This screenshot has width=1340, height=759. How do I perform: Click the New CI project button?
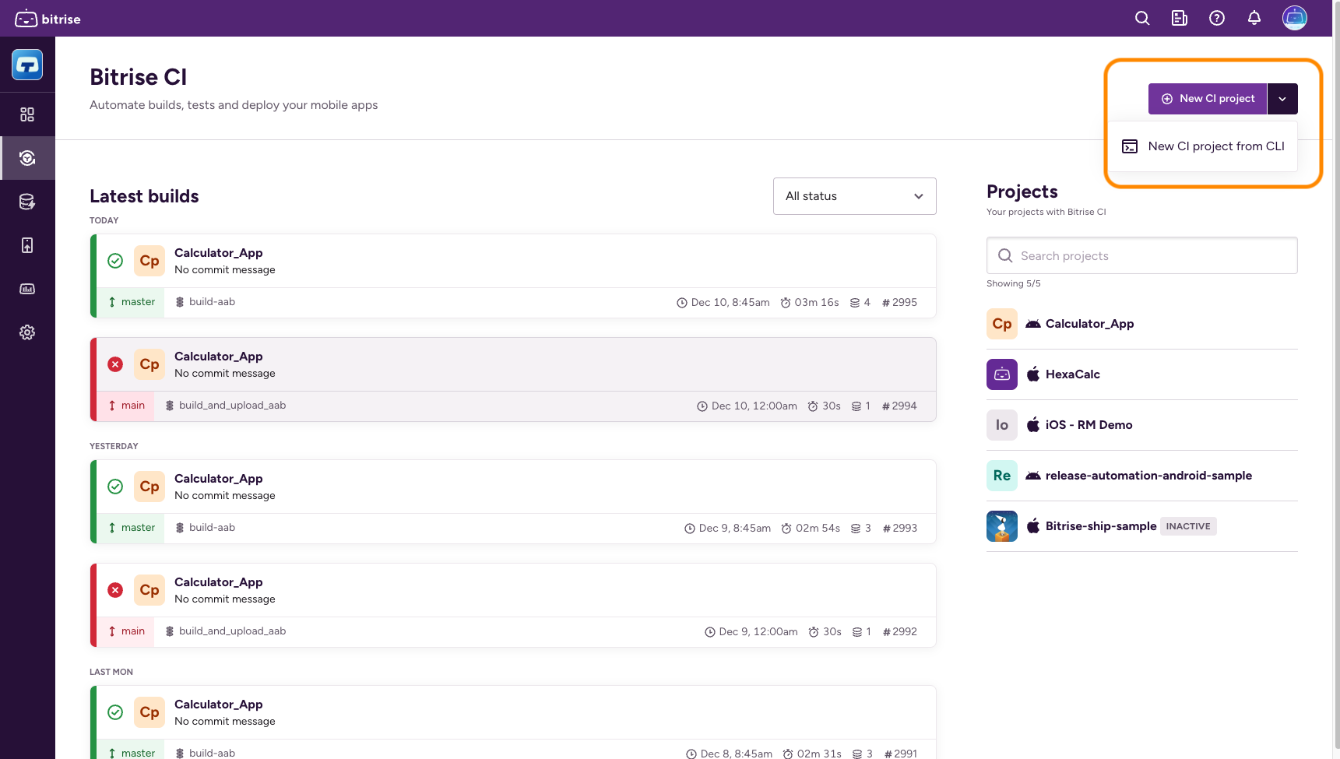point(1207,98)
